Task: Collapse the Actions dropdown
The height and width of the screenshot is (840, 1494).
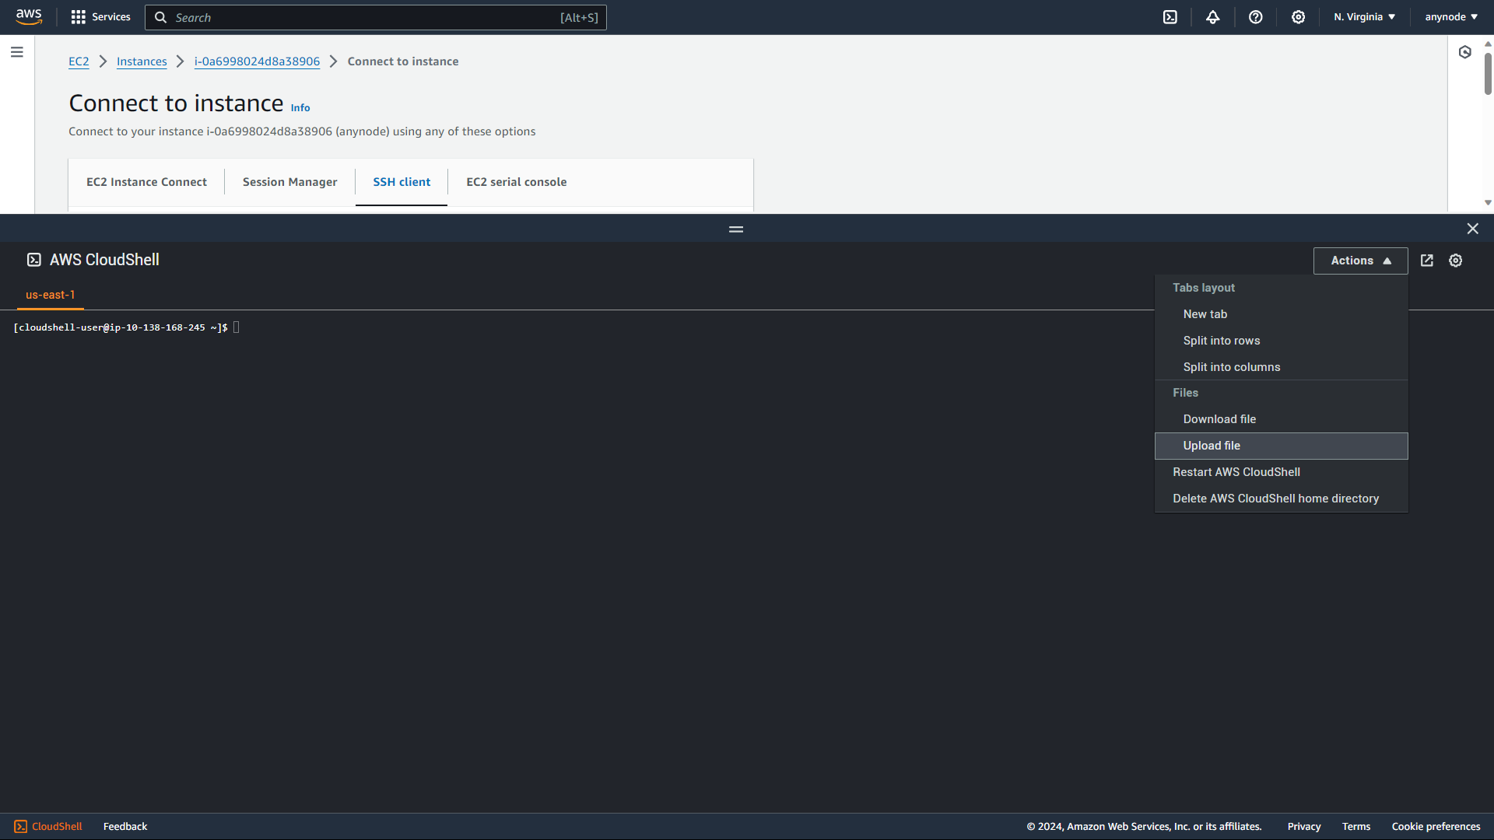Action: pyautogui.click(x=1359, y=261)
